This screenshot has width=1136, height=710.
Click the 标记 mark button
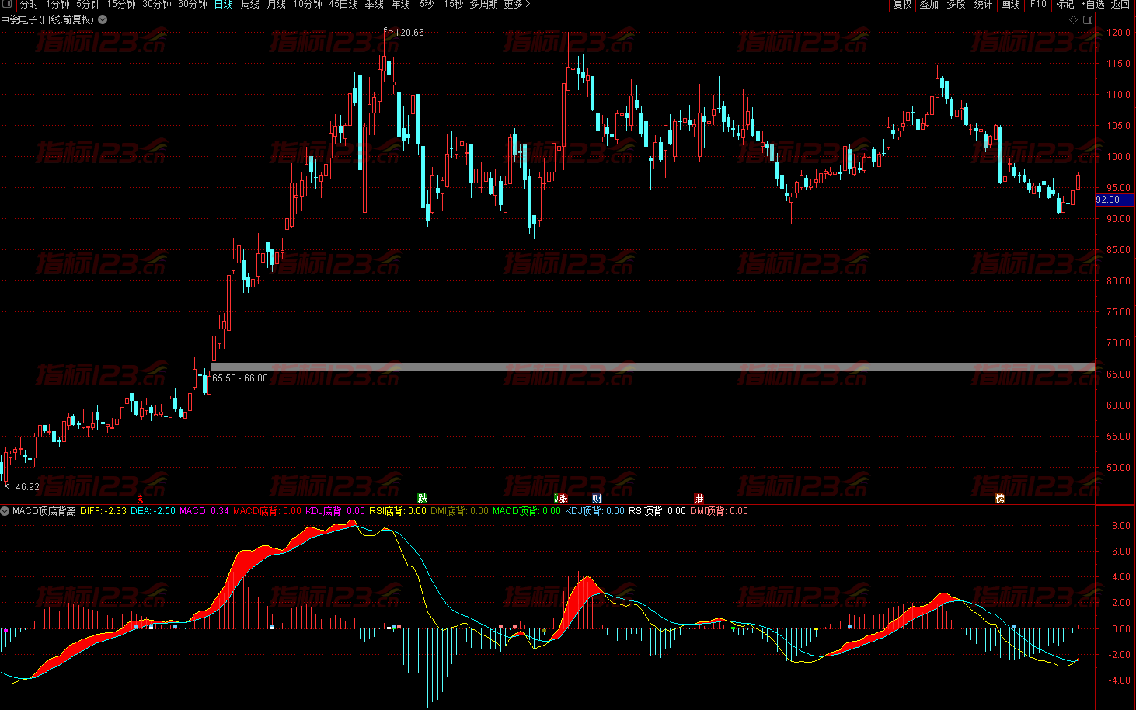pos(1065,5)
